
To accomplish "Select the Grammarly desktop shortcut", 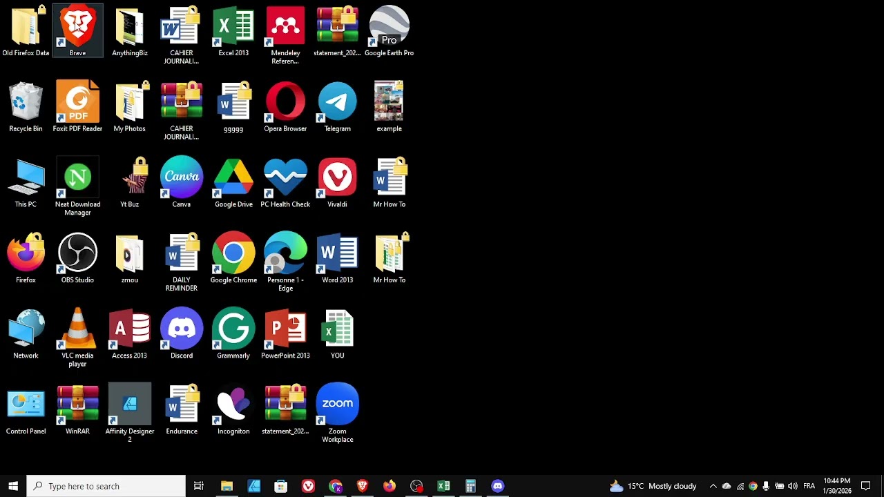I will (233, 335).
